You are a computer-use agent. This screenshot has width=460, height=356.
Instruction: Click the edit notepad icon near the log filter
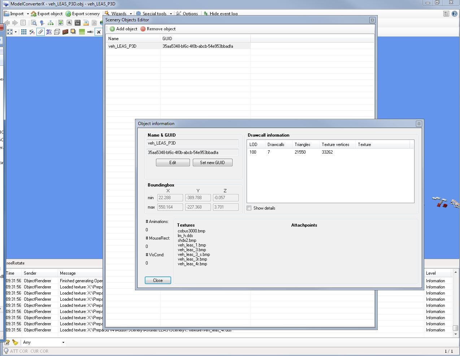click(7, 342)
